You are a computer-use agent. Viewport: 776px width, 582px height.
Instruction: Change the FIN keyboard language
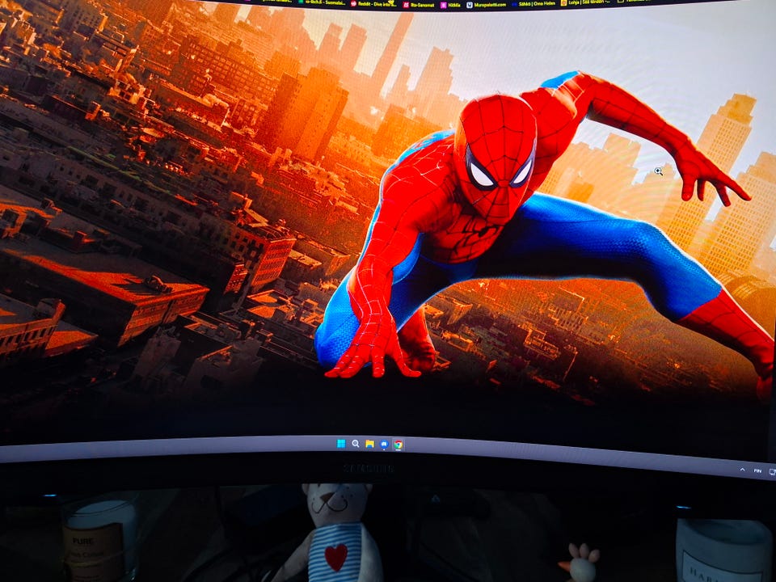point(757,471)
